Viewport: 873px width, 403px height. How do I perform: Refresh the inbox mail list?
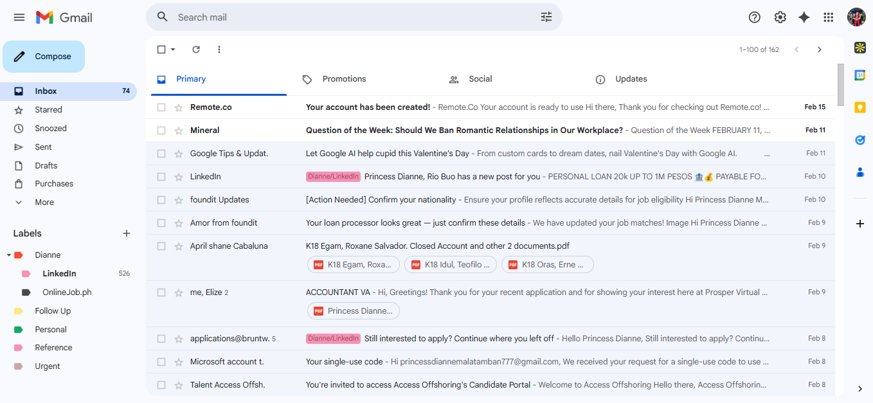click(x=196, y=49)
